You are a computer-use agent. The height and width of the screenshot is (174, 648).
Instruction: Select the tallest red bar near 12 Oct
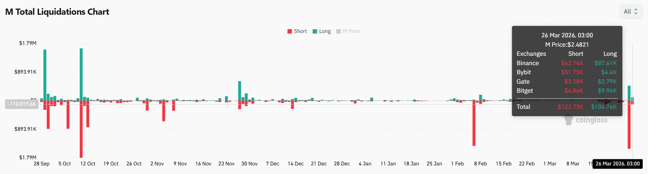point(81,129)
